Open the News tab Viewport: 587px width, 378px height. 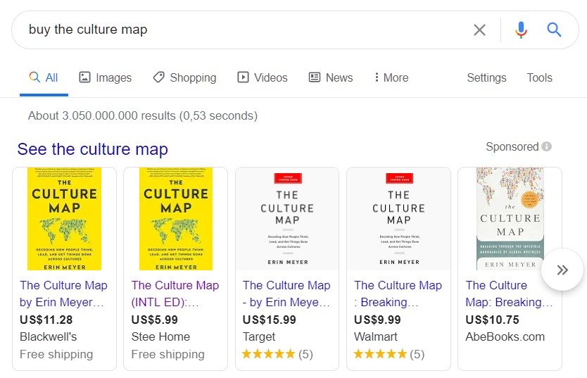(x=331, y=77)
